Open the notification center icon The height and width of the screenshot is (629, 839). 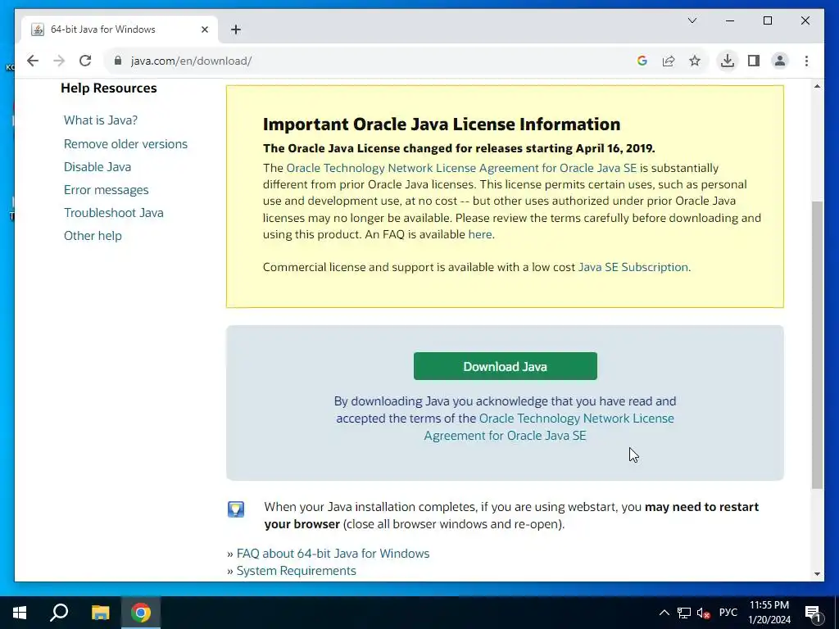[x=813, y=613]
